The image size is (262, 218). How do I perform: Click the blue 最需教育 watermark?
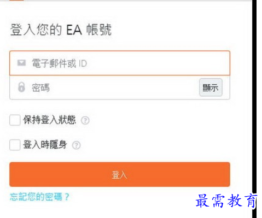tap(226, 201)
